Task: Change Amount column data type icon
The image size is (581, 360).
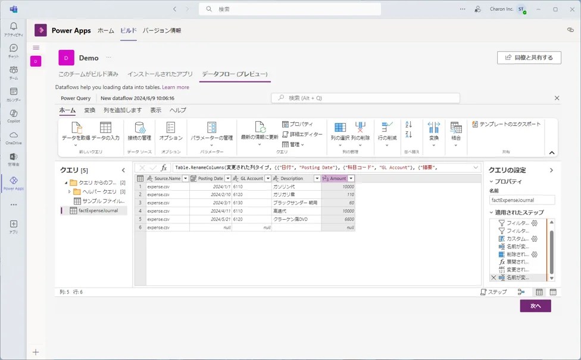Action: 326,179
